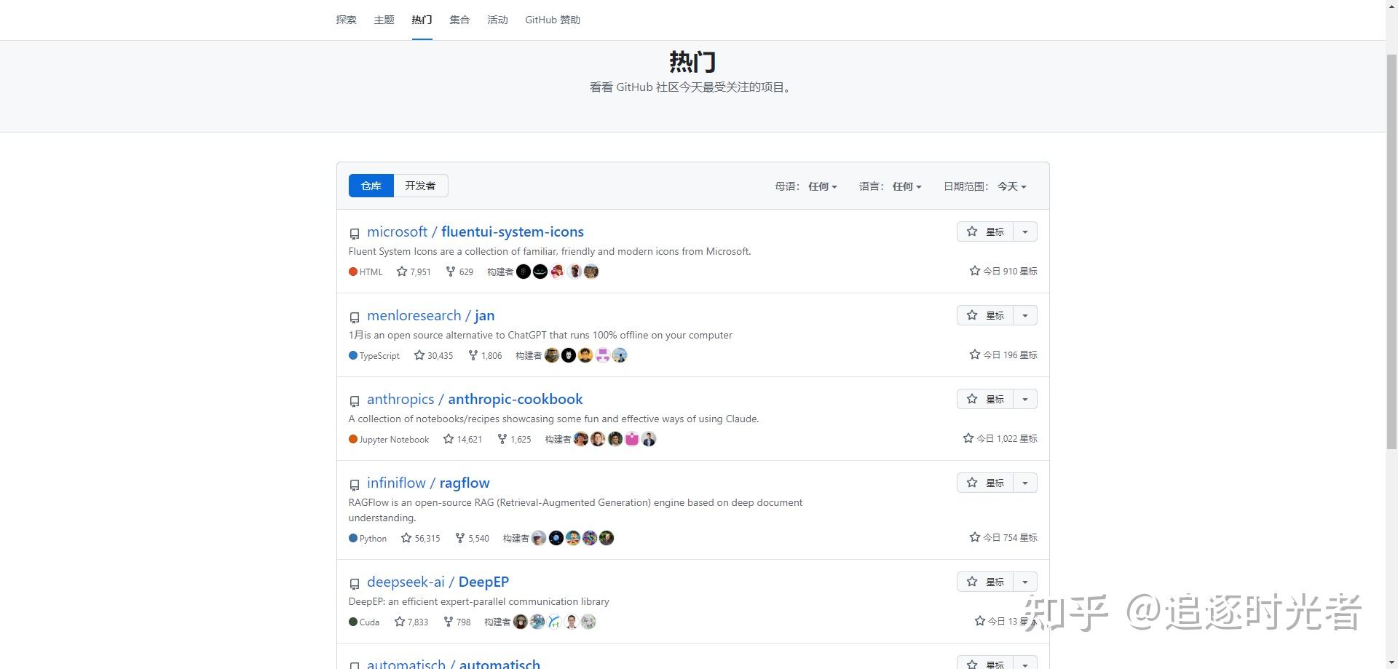
Task: Click the fork icon showing 798 on DeepEP
Action: pos(449,622)
